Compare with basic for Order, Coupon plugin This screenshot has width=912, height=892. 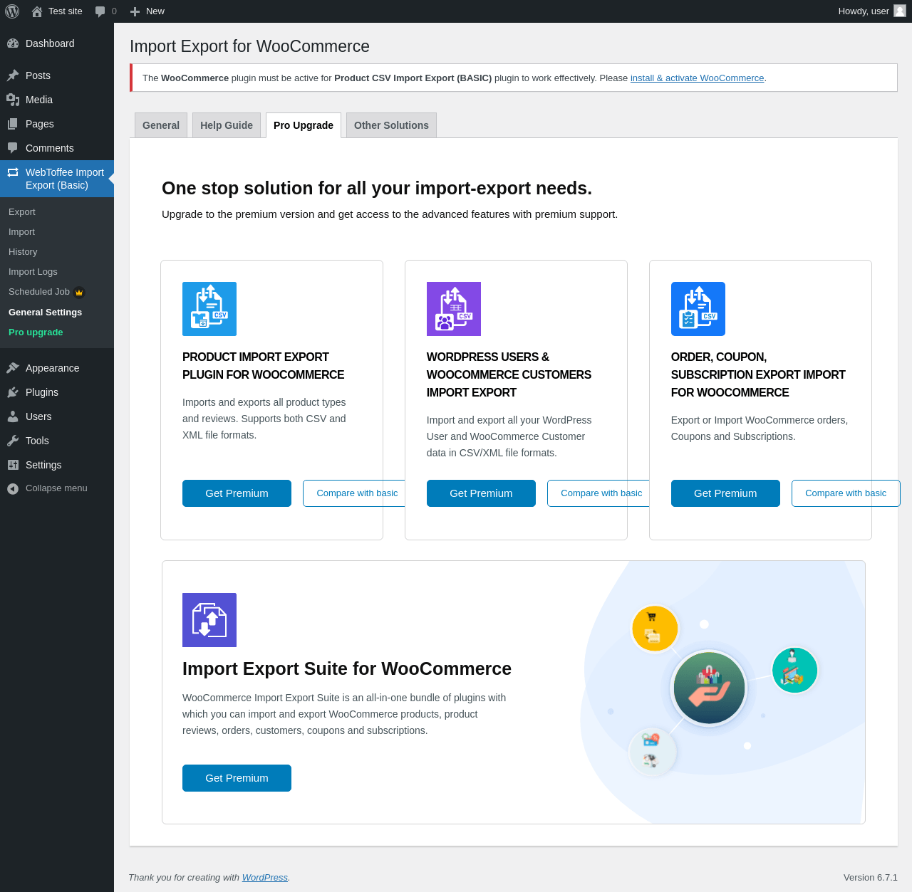click(x=846, y=493)
